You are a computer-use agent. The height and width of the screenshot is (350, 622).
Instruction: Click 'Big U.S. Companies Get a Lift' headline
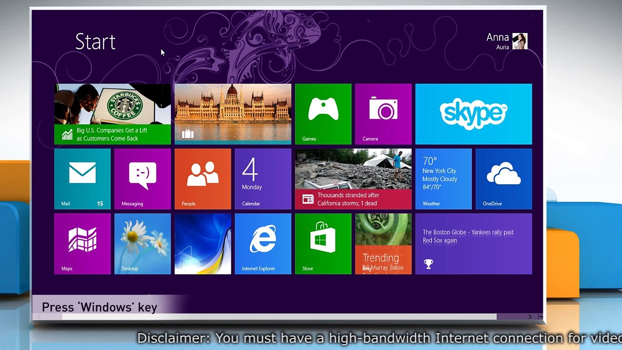tap(112, 134)
